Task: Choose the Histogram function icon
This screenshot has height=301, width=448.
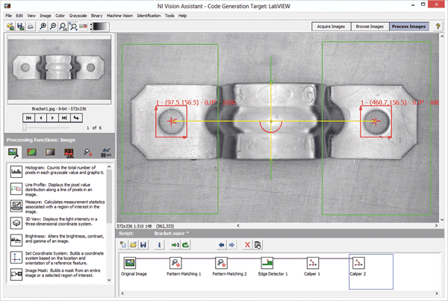Action: tap(16, 172)
